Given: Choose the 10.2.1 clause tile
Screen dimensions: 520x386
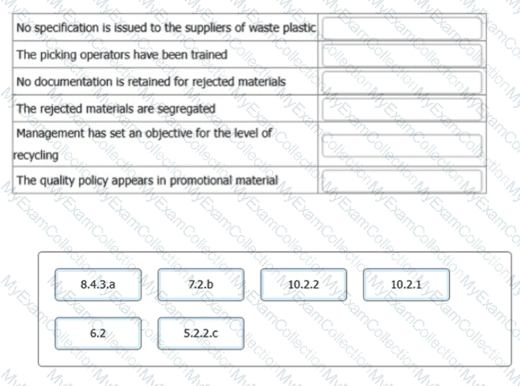Looking at the screenshot, I should pos(406,285).
